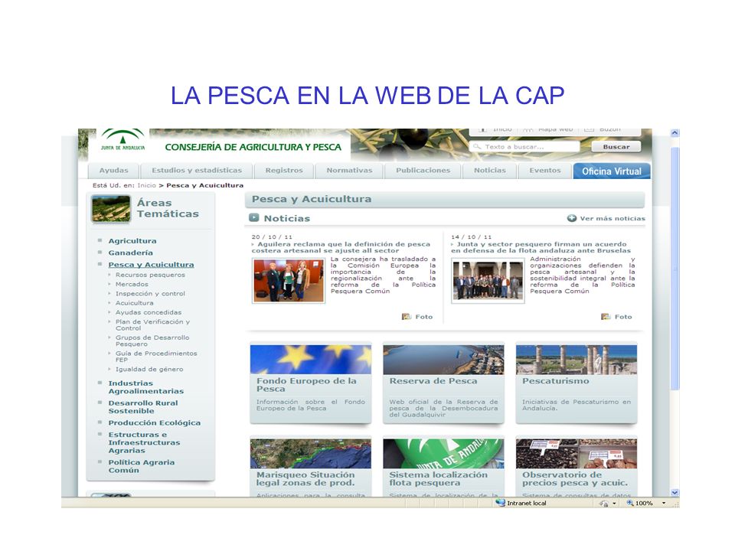Click the Buscar button

pyautogui.click(x=616, y=147)
